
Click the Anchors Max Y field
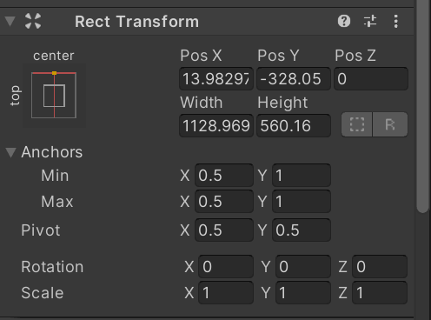[x=302, y=202]
